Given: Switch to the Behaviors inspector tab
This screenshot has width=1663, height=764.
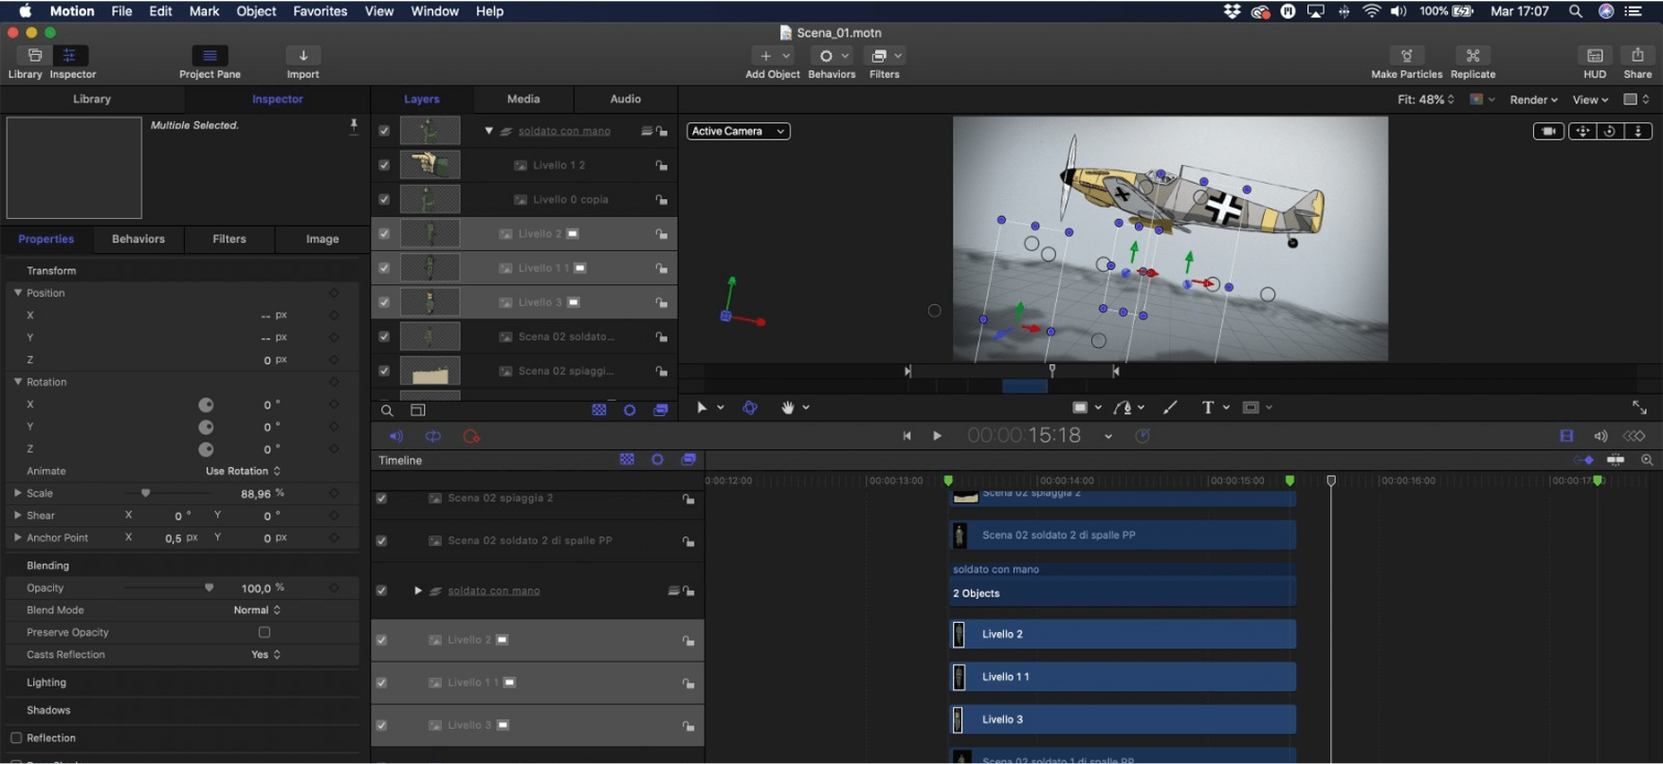Looking at the screenshot, I should pos(138,239).
